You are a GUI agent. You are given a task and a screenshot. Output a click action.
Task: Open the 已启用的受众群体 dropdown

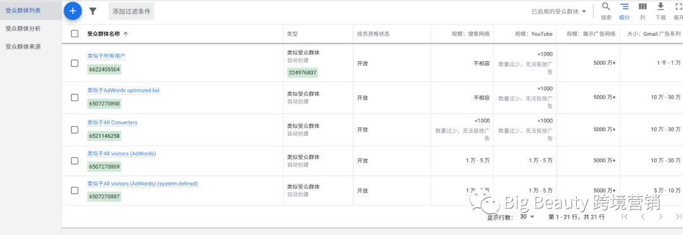coord(559,12)
